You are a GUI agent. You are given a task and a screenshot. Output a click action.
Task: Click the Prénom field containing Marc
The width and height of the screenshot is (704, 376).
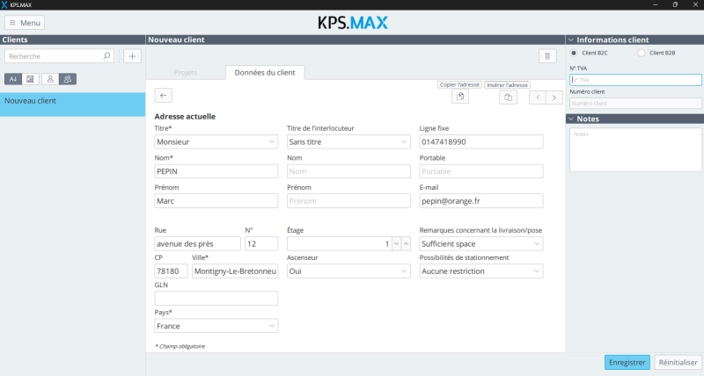[216, 201]
